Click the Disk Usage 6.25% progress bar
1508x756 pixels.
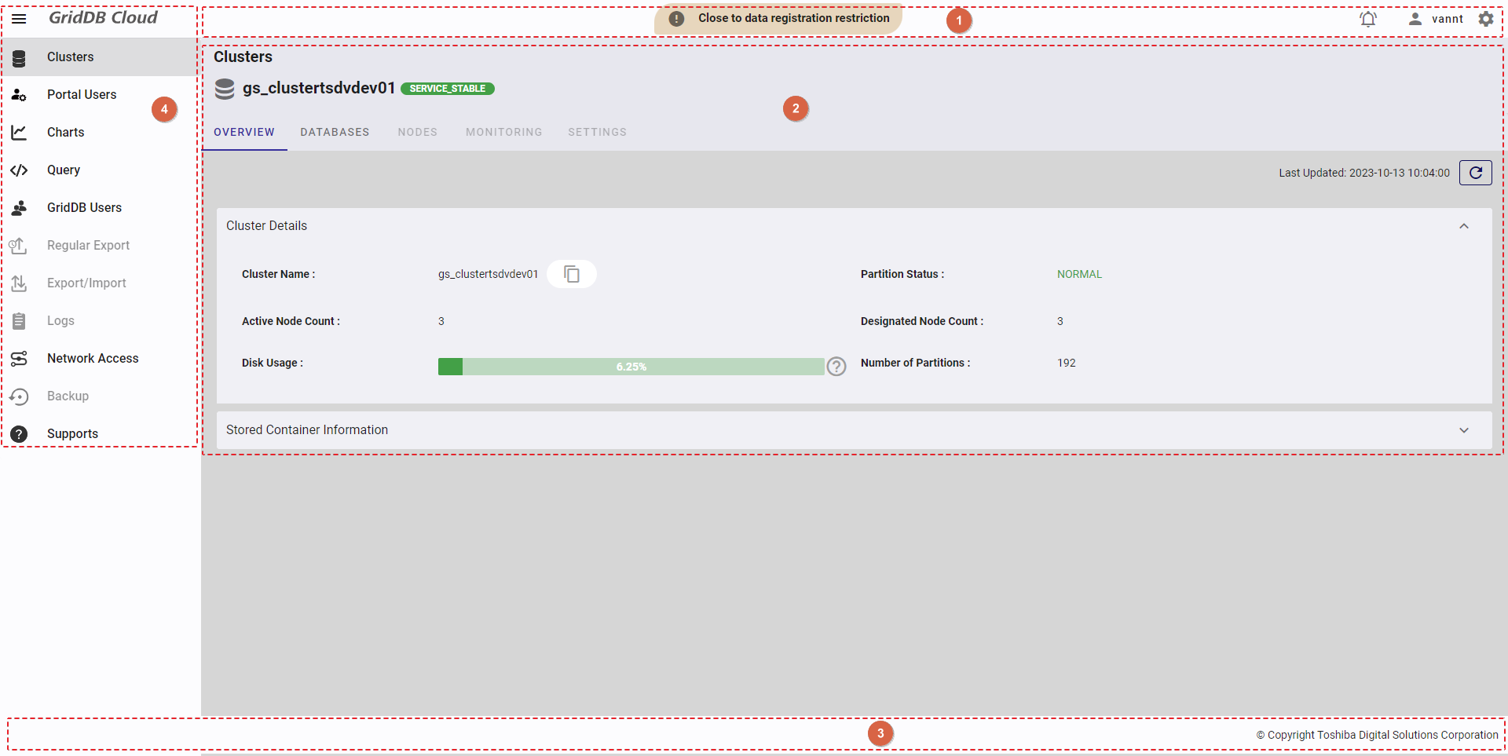pyautogui.click(x=631, y=367)
